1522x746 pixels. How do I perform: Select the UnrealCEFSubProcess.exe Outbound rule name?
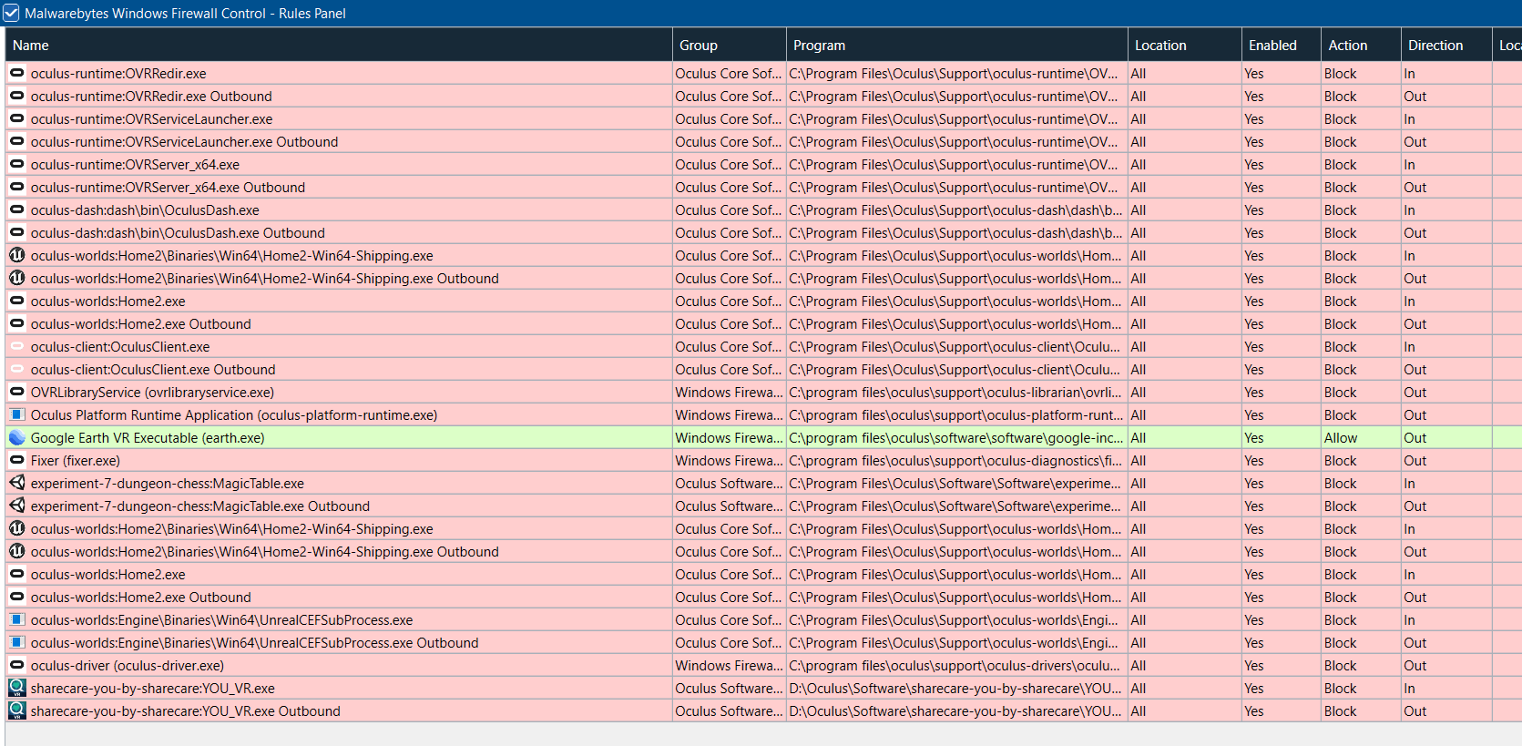(254, 643)
